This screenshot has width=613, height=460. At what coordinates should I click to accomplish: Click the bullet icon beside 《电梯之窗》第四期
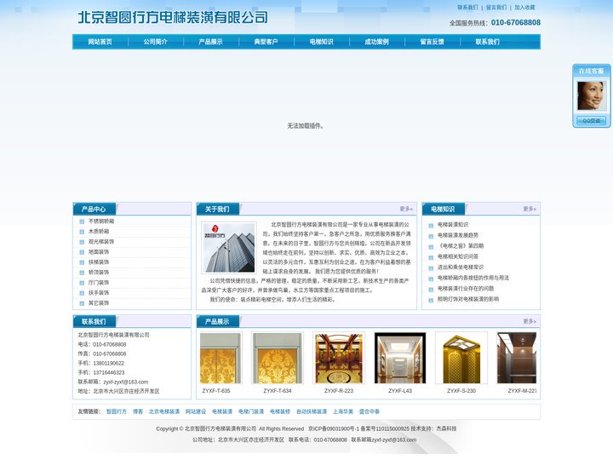click(431, 247)
